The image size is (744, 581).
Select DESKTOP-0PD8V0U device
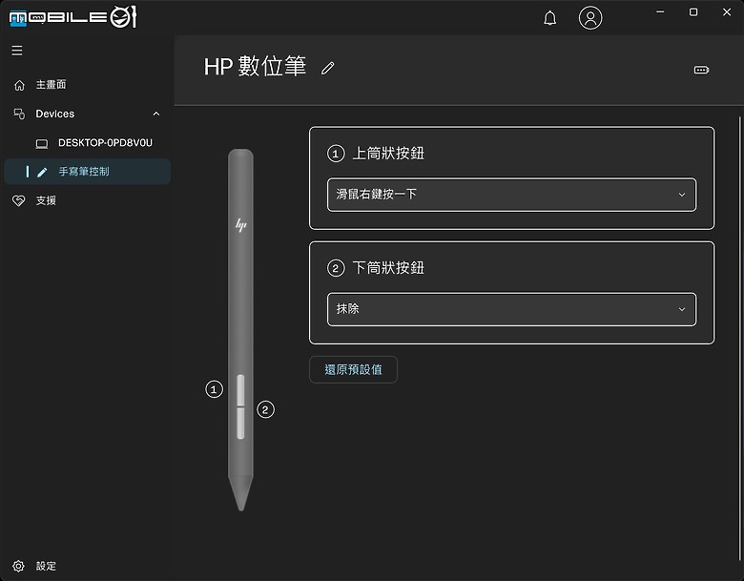(x=105, y=143)
